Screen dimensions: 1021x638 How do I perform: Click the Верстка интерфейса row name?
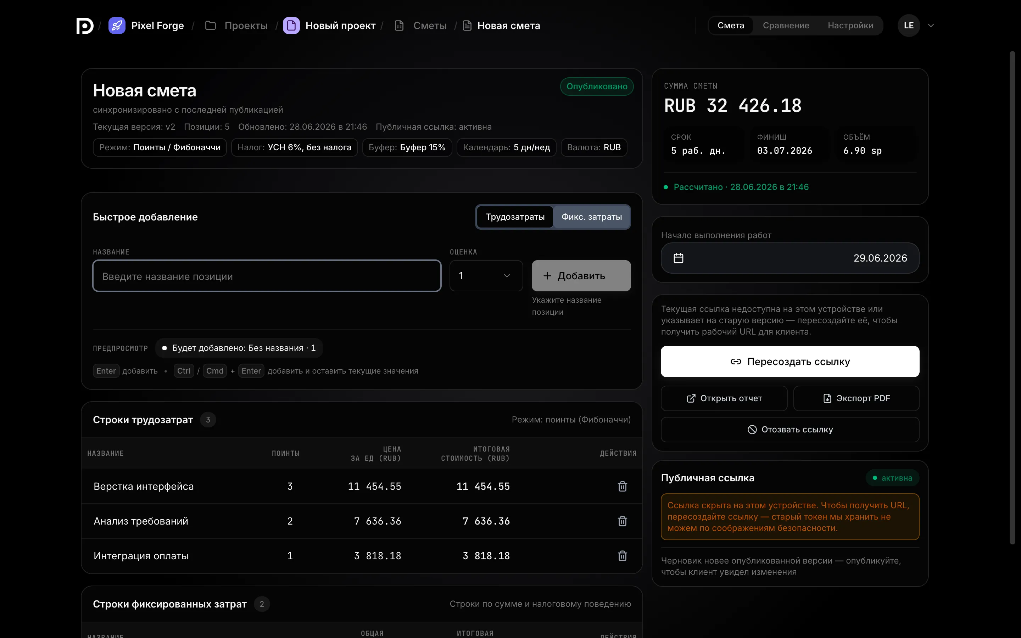tap(144, 487)
